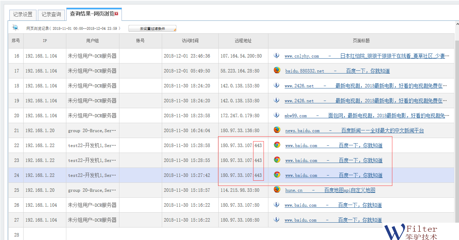Click the 未设置过滤条件 filter button

(x=152, y=29)
